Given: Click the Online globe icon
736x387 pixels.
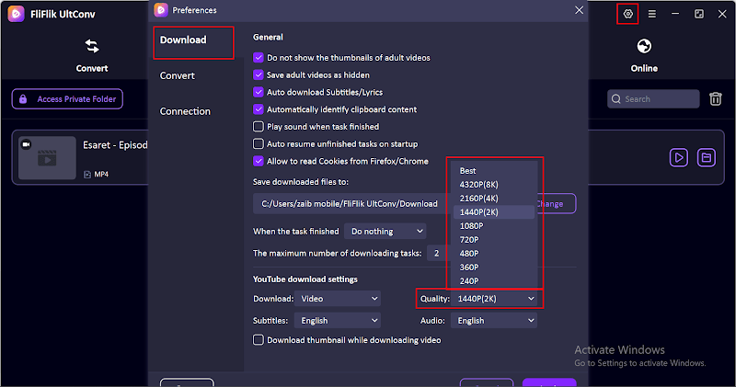Looking at the screenshot, I should pyautogui.click(x=644, y=46).
